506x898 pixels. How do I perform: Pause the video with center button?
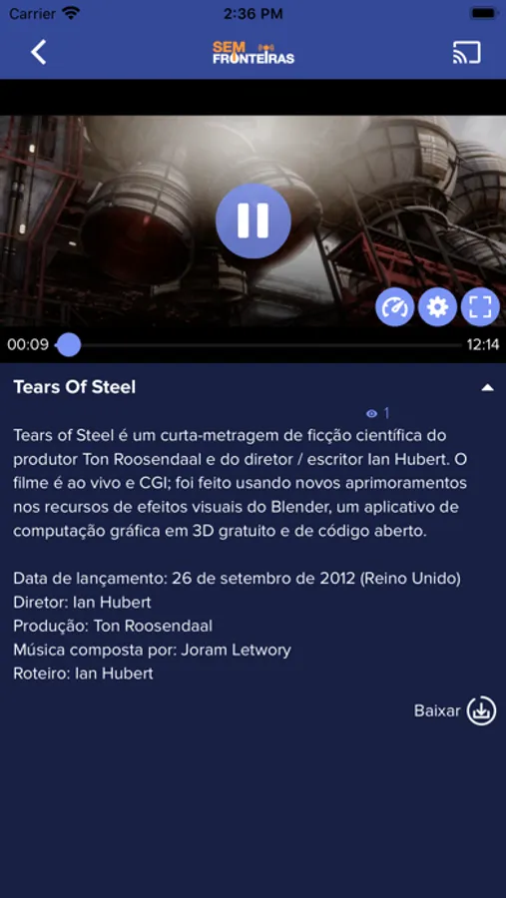pos(253,221)
